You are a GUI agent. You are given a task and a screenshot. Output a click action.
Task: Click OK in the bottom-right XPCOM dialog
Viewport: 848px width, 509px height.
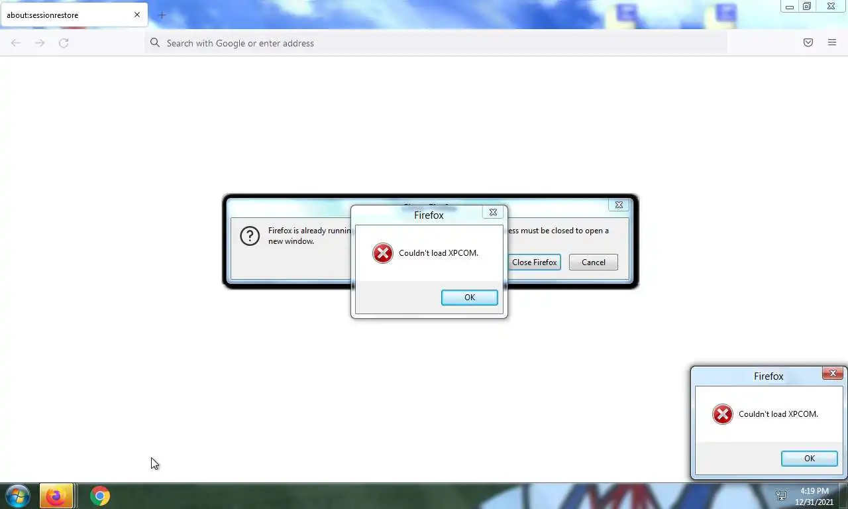tap(810, 459)
